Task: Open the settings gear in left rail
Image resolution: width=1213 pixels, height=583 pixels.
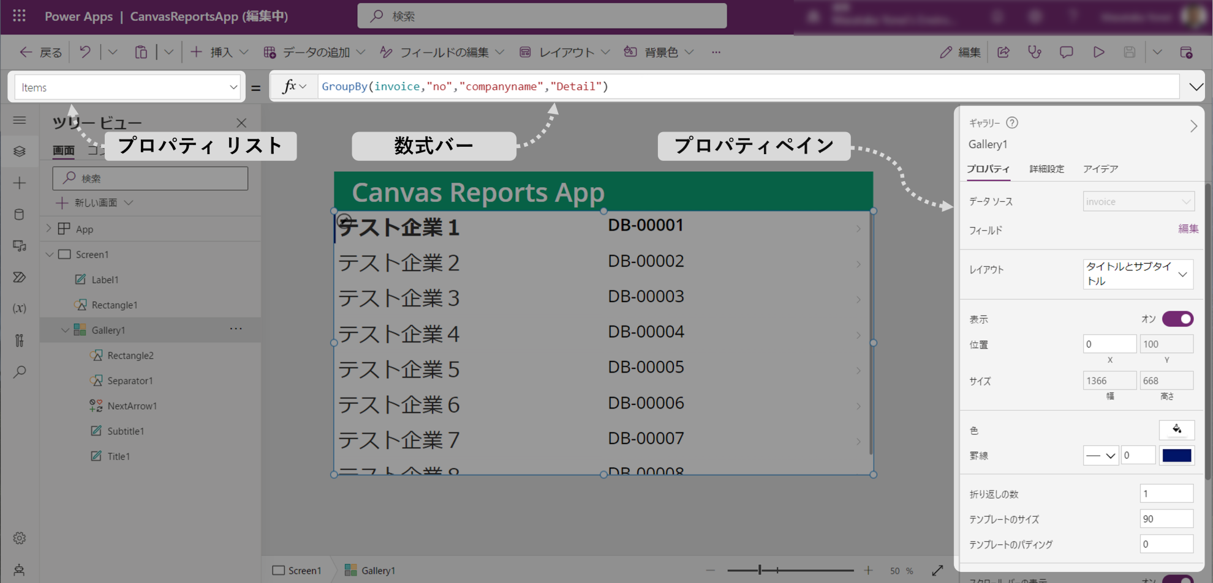Action: [x=20, y=538]
